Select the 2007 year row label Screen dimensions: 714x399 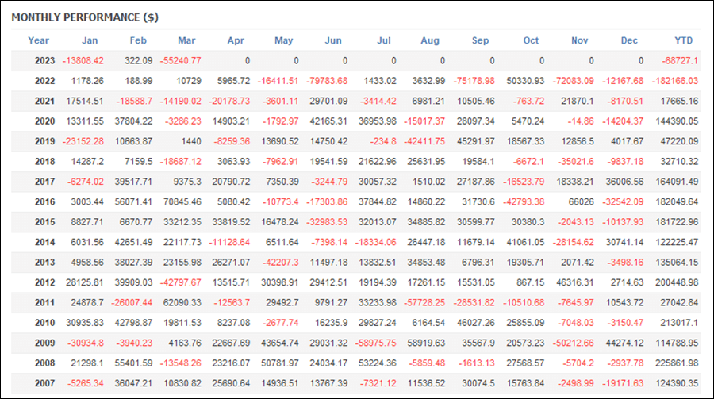point(44,383)
